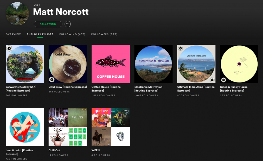Toggle the Following button for Matt Norcott

pyautogui.click(x=48, y=24)
